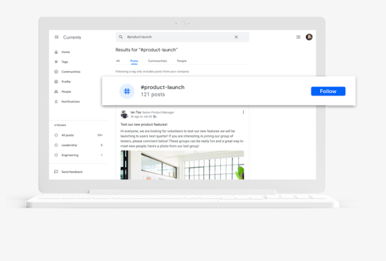Image resolution: width=386 pixels, height=261 pixels.
Task: Open the Google apps grid
Action: tap(299, 37)
